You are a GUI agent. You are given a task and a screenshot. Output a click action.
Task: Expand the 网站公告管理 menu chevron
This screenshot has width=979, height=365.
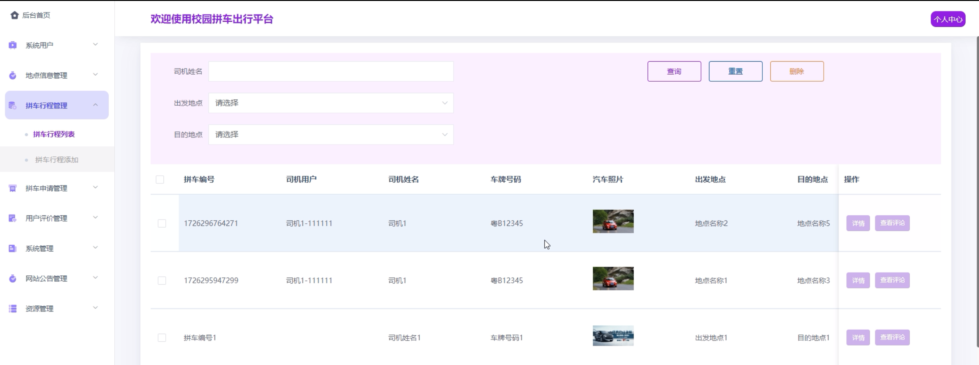pyautogui.click(x=96, y=278)
